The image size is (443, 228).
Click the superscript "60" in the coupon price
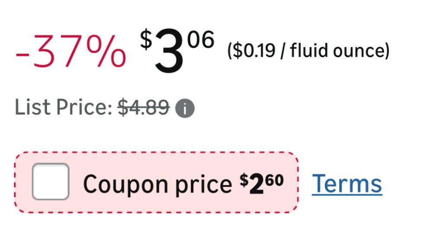click(x=274, y=179)
